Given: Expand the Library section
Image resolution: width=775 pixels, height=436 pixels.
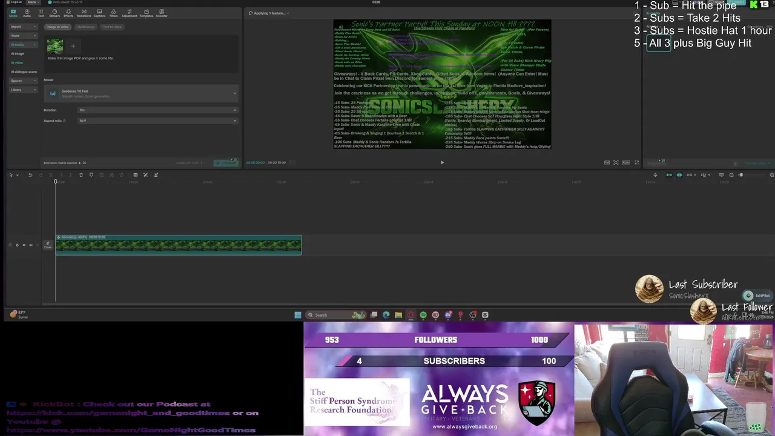Looking at the screenshot, I should [x=23, y=90].
